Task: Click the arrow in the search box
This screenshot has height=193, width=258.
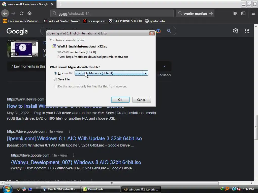Action: [x=210, y=13]
